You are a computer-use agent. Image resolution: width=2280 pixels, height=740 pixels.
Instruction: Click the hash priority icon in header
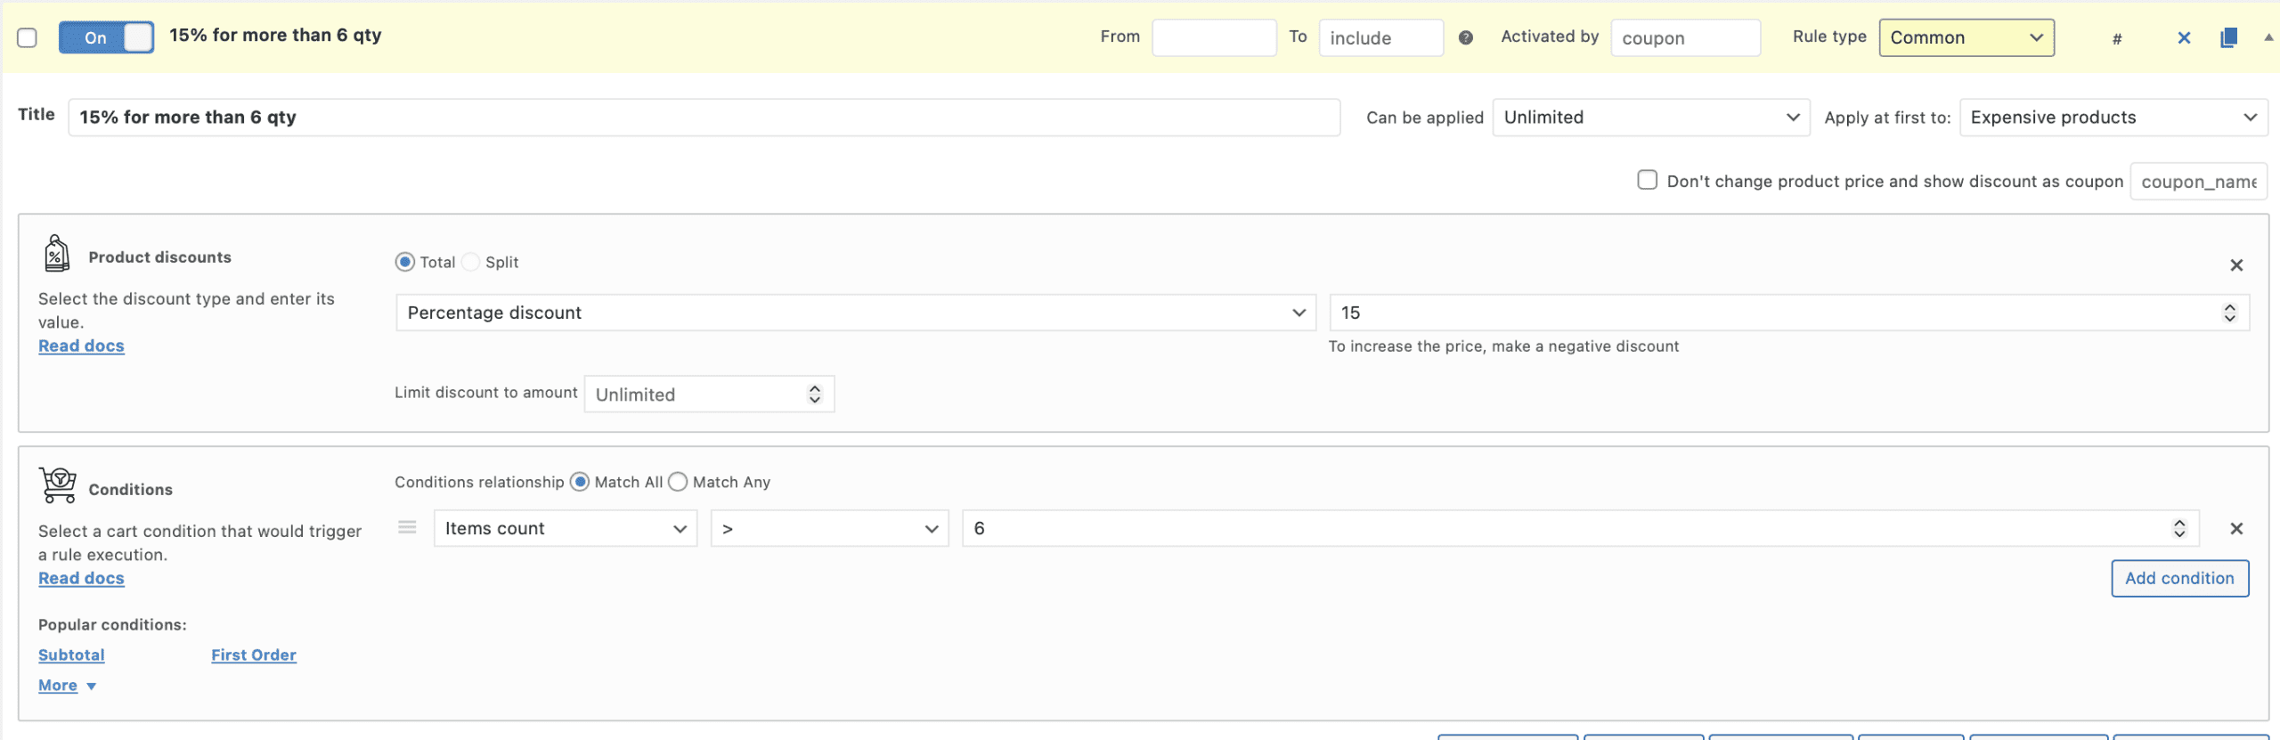[2117, 38]
